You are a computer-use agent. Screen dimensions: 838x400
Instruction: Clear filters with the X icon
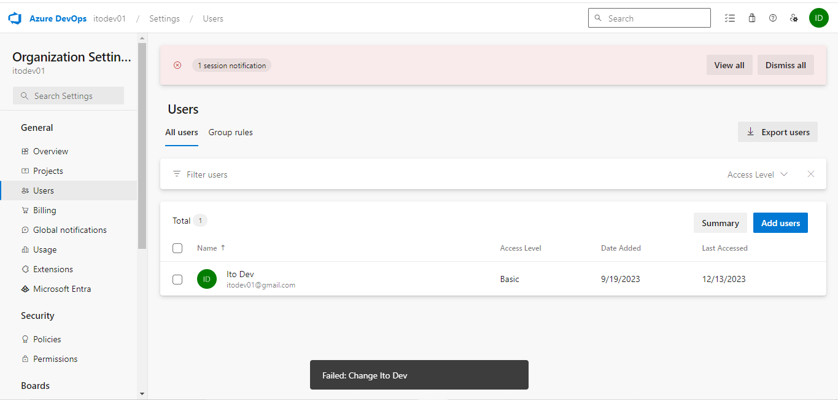tap(811, 174)
